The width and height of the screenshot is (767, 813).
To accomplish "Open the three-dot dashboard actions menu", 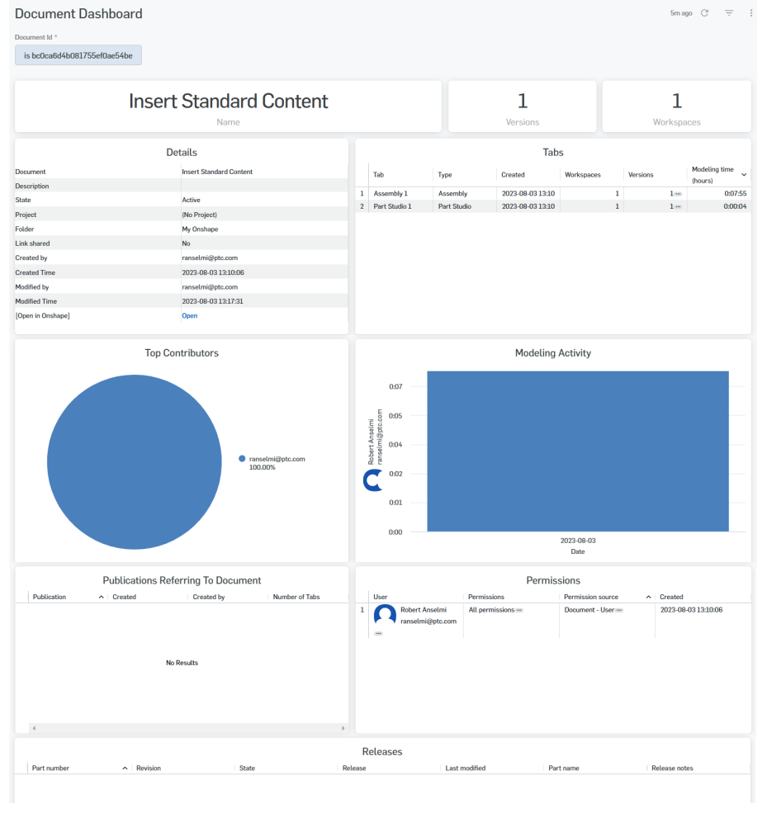I will (x=751, y=13).
